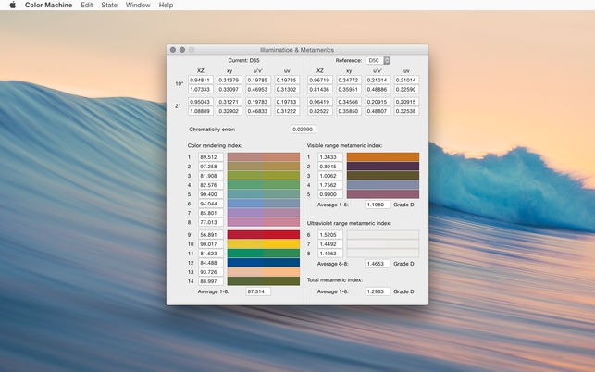Click the color rendering value 82.576
The width and height of the screenshot is (595, 372).
pos(211,185)
